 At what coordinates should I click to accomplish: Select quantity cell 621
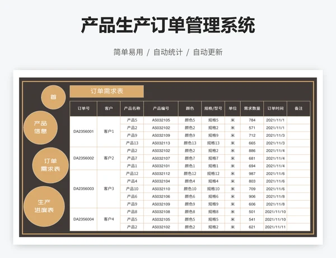(x=252, y=227)
